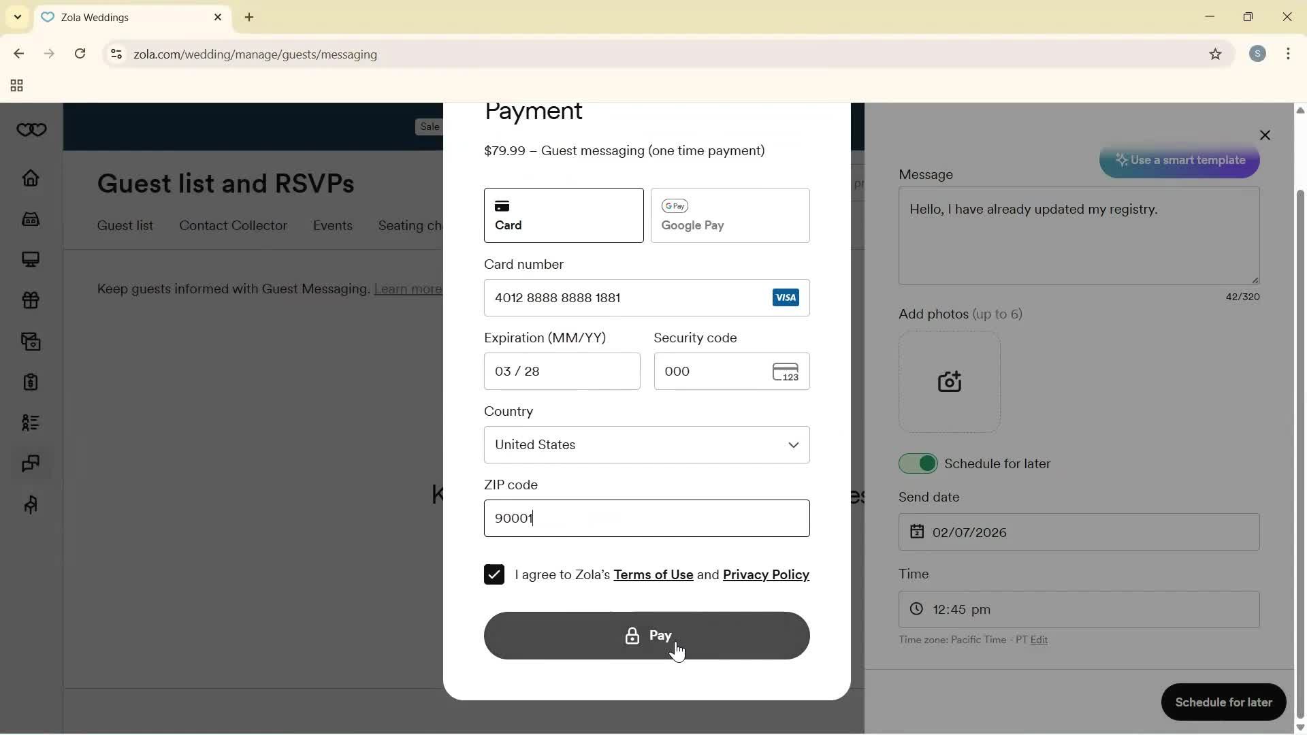The height and width of the screenshot is (735, 1307).
Task: Switch to the Contact Collector tab
Action: coord(233,226)
